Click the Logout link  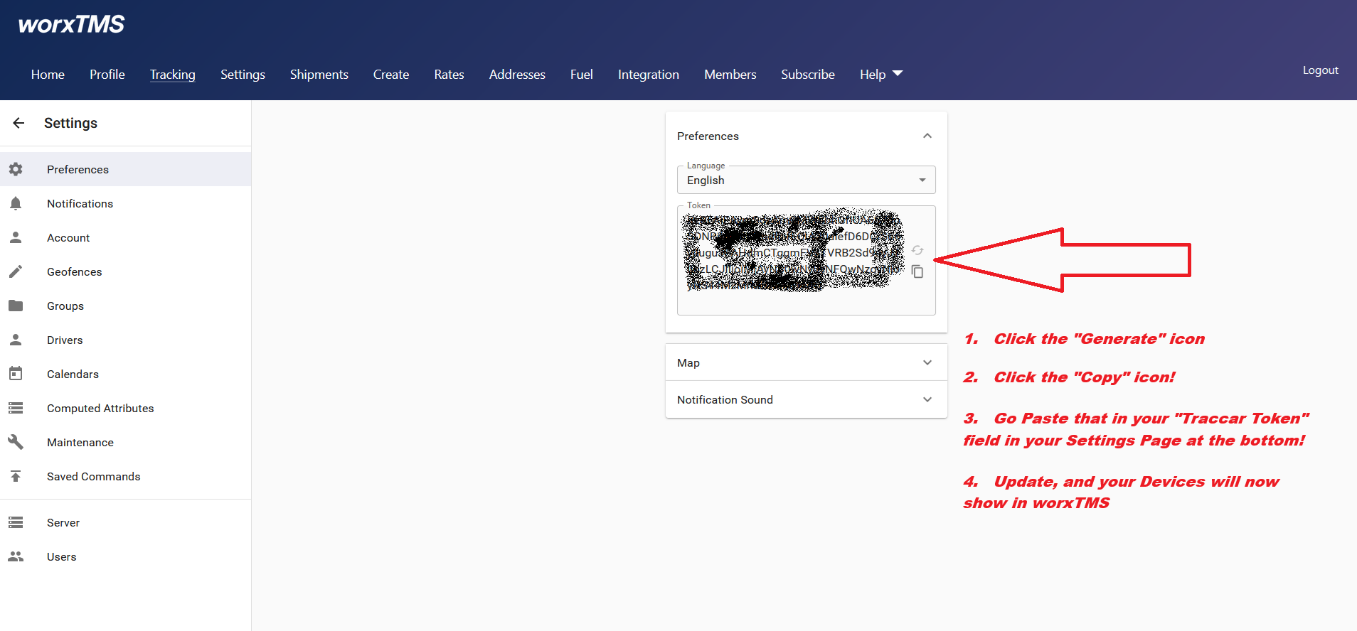(x=1321, y=70)
